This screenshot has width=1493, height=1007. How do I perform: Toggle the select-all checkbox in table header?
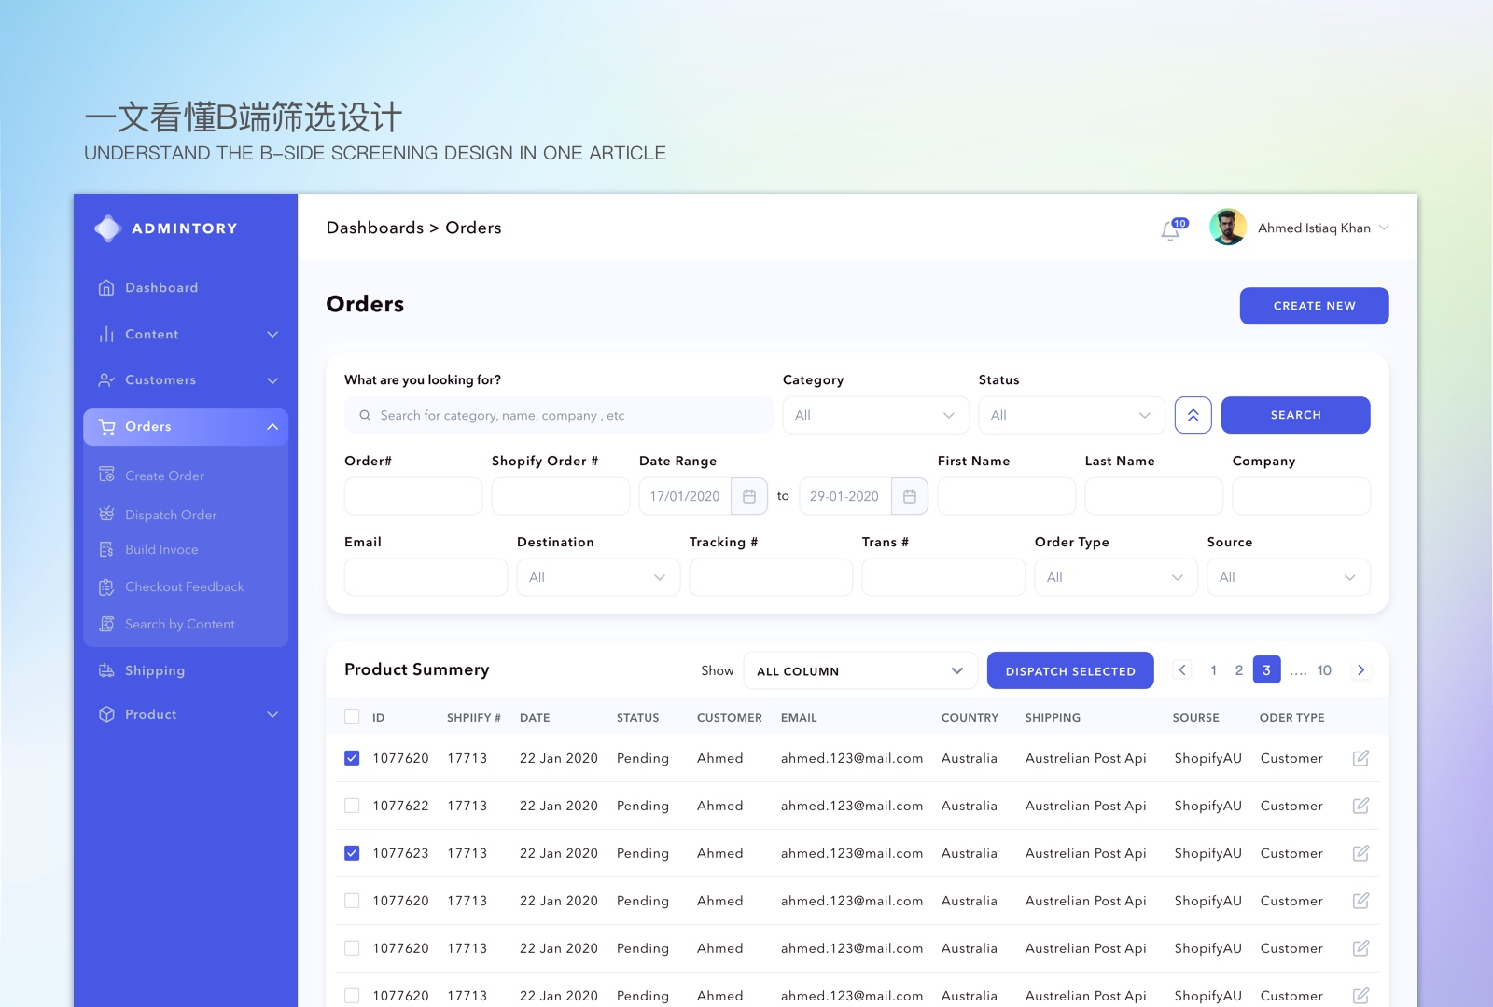coord(352,717)
